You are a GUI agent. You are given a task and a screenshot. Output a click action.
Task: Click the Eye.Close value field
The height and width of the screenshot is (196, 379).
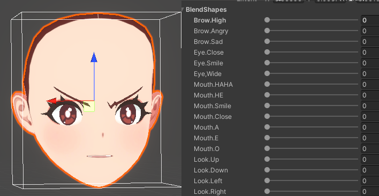[370, 52]
